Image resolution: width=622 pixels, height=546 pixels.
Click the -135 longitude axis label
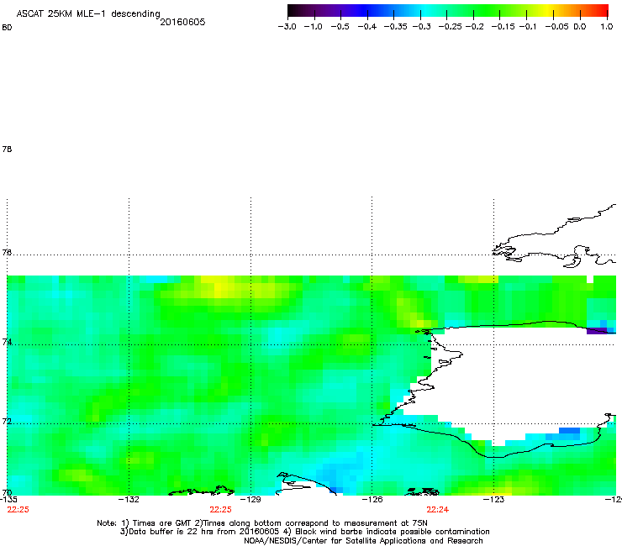coord(8,500)
